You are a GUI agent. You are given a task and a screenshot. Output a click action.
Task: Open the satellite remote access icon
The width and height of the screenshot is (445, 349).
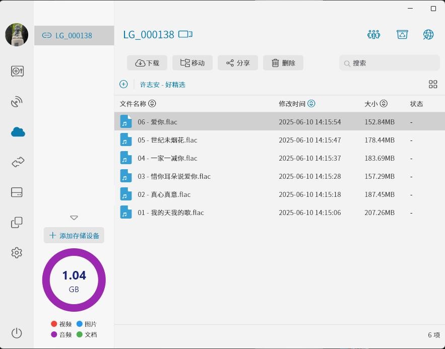[17, 102]
